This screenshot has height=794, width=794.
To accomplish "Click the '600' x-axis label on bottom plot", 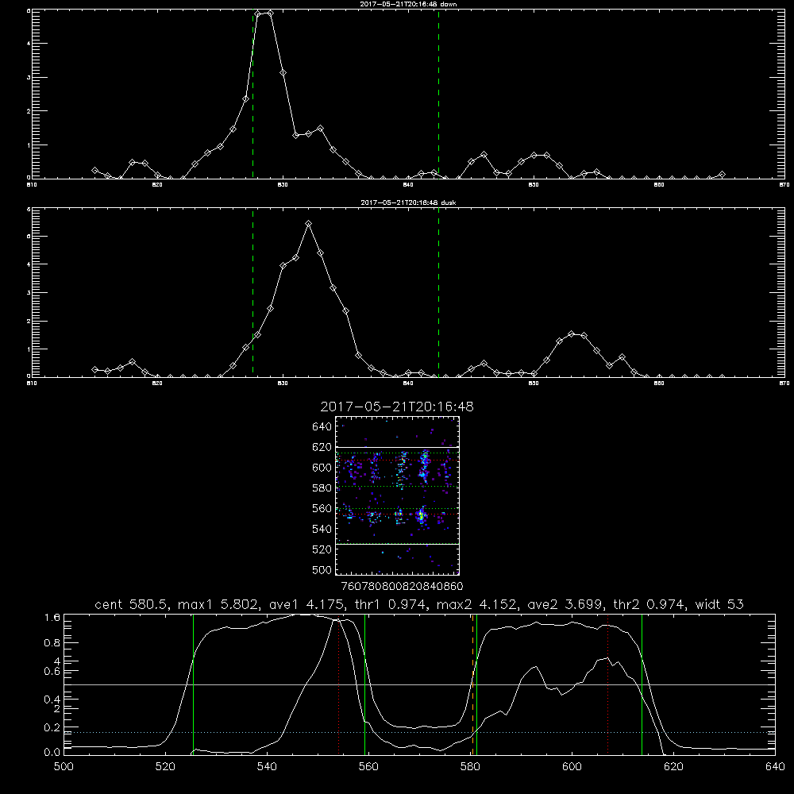I will coord(572,767).
